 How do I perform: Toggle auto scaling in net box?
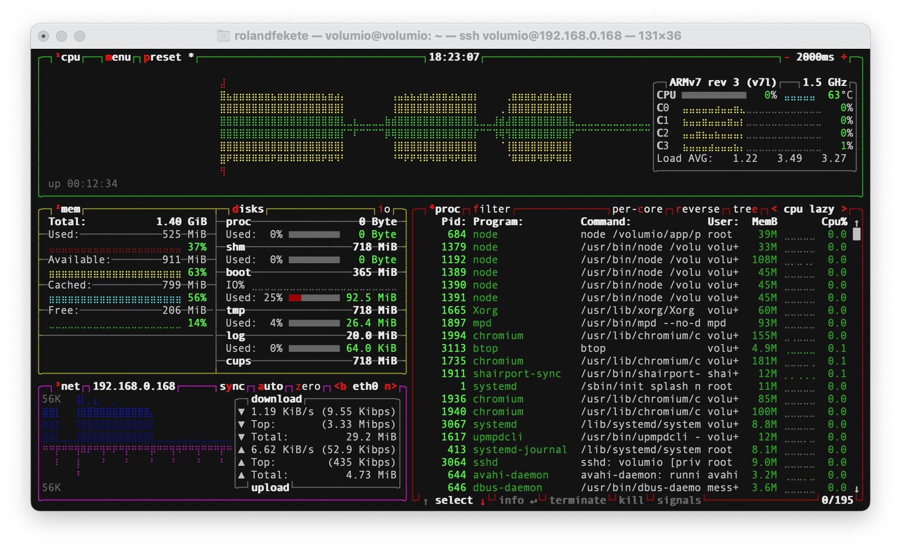click(270, 386)
